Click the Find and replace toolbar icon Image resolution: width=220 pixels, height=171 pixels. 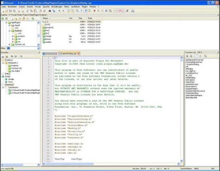(x=54, y=11)
